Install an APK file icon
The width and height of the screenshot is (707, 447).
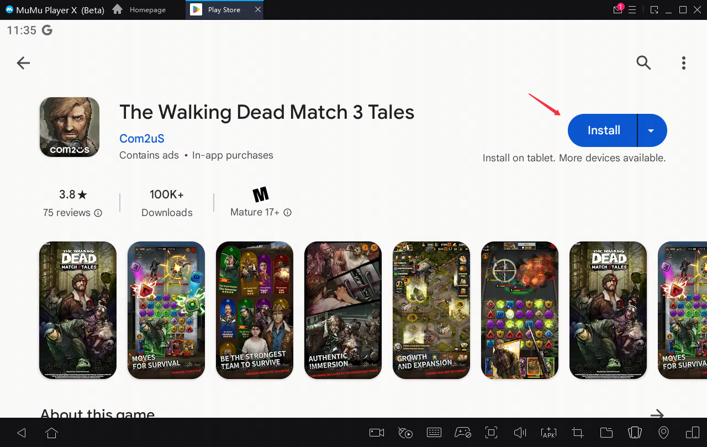548,433
